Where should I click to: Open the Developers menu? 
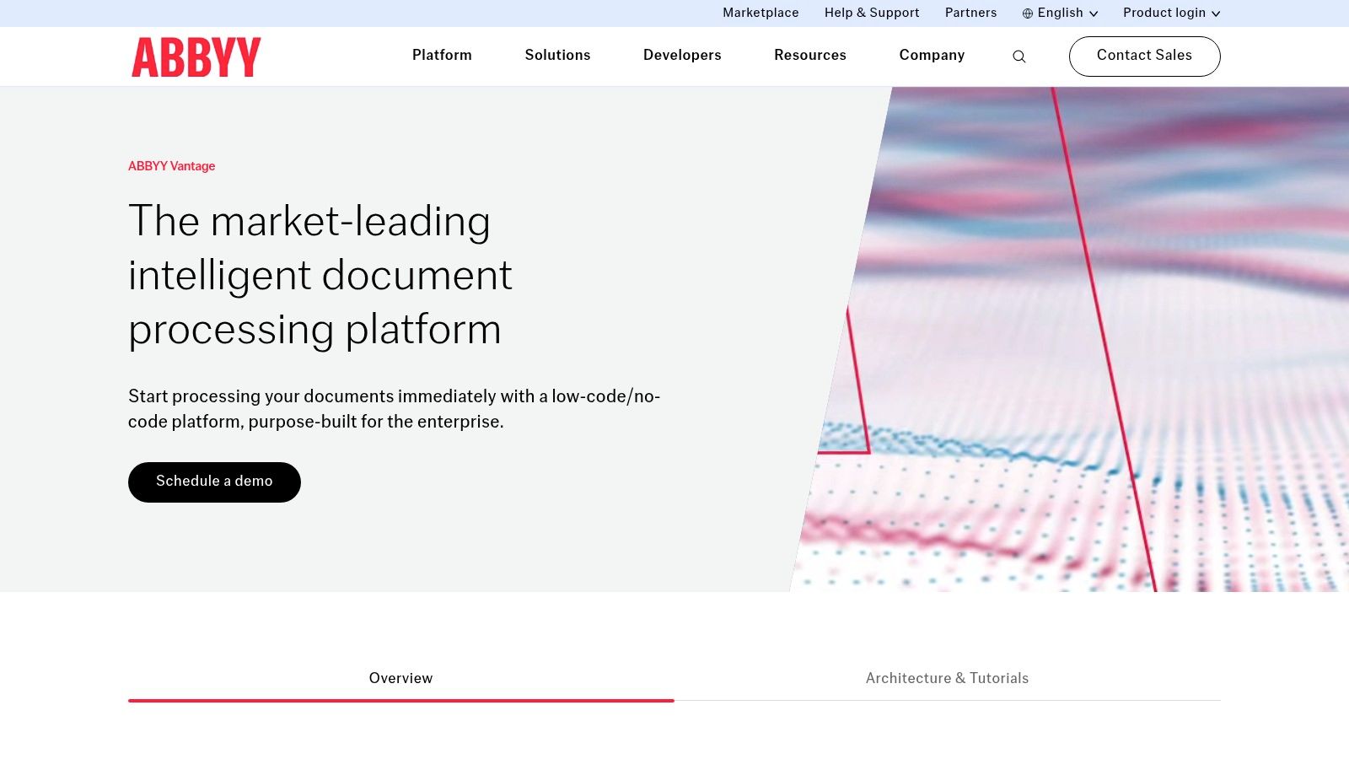682,56
